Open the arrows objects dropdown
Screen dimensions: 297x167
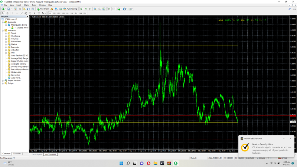click(44, 13)
